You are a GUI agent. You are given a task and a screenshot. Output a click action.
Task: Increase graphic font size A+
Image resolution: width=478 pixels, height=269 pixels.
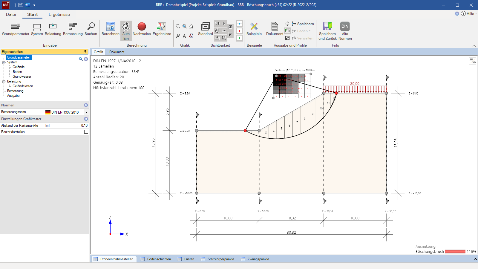pyautogui.click(x=178, y=36)
